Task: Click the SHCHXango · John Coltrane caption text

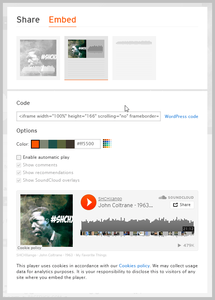Action: click(x=61, y=255)
